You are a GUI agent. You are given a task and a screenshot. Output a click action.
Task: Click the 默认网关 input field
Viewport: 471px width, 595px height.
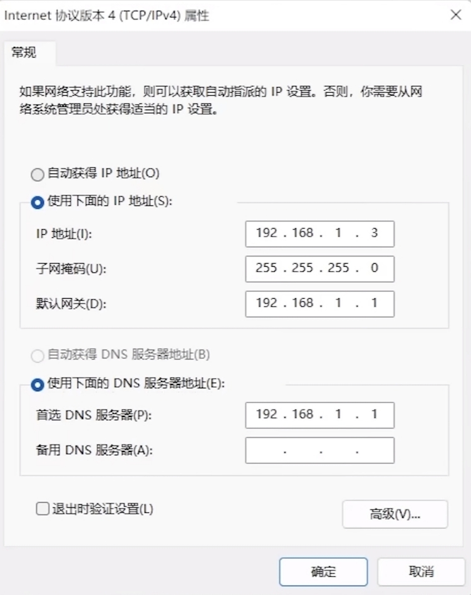coord(319,304)
